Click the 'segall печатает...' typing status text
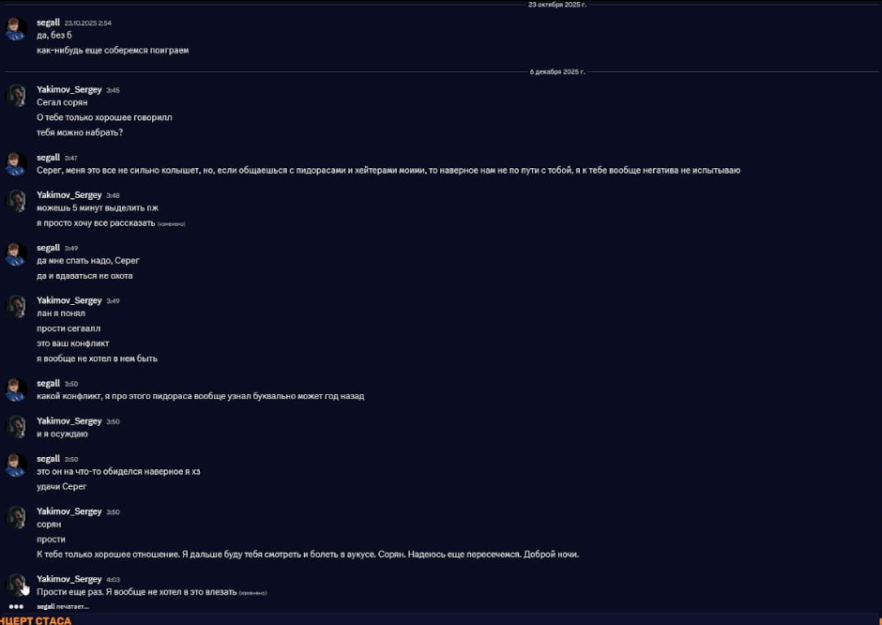The image size is (882, 625). coord(63,607)
